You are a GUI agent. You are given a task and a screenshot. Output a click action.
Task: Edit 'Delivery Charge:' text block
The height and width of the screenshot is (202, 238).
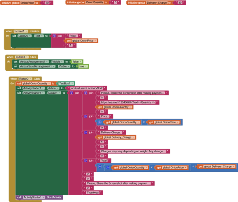pyautogui.click(x=111, y=133)
